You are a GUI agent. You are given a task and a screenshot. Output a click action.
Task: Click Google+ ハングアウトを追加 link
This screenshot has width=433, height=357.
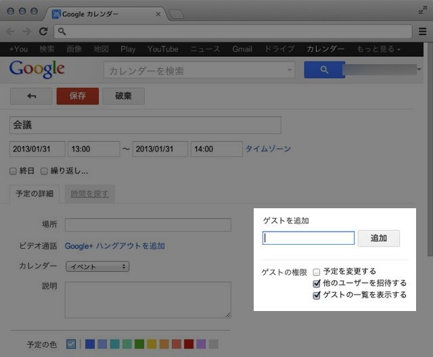coord(115,246)
